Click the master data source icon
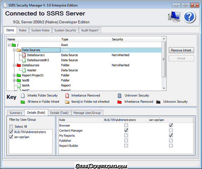The image size is (202, 169). point(24,70)
